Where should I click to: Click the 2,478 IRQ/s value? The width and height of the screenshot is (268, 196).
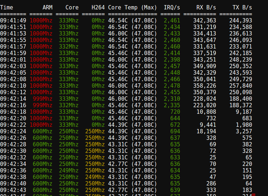point(172,86)
